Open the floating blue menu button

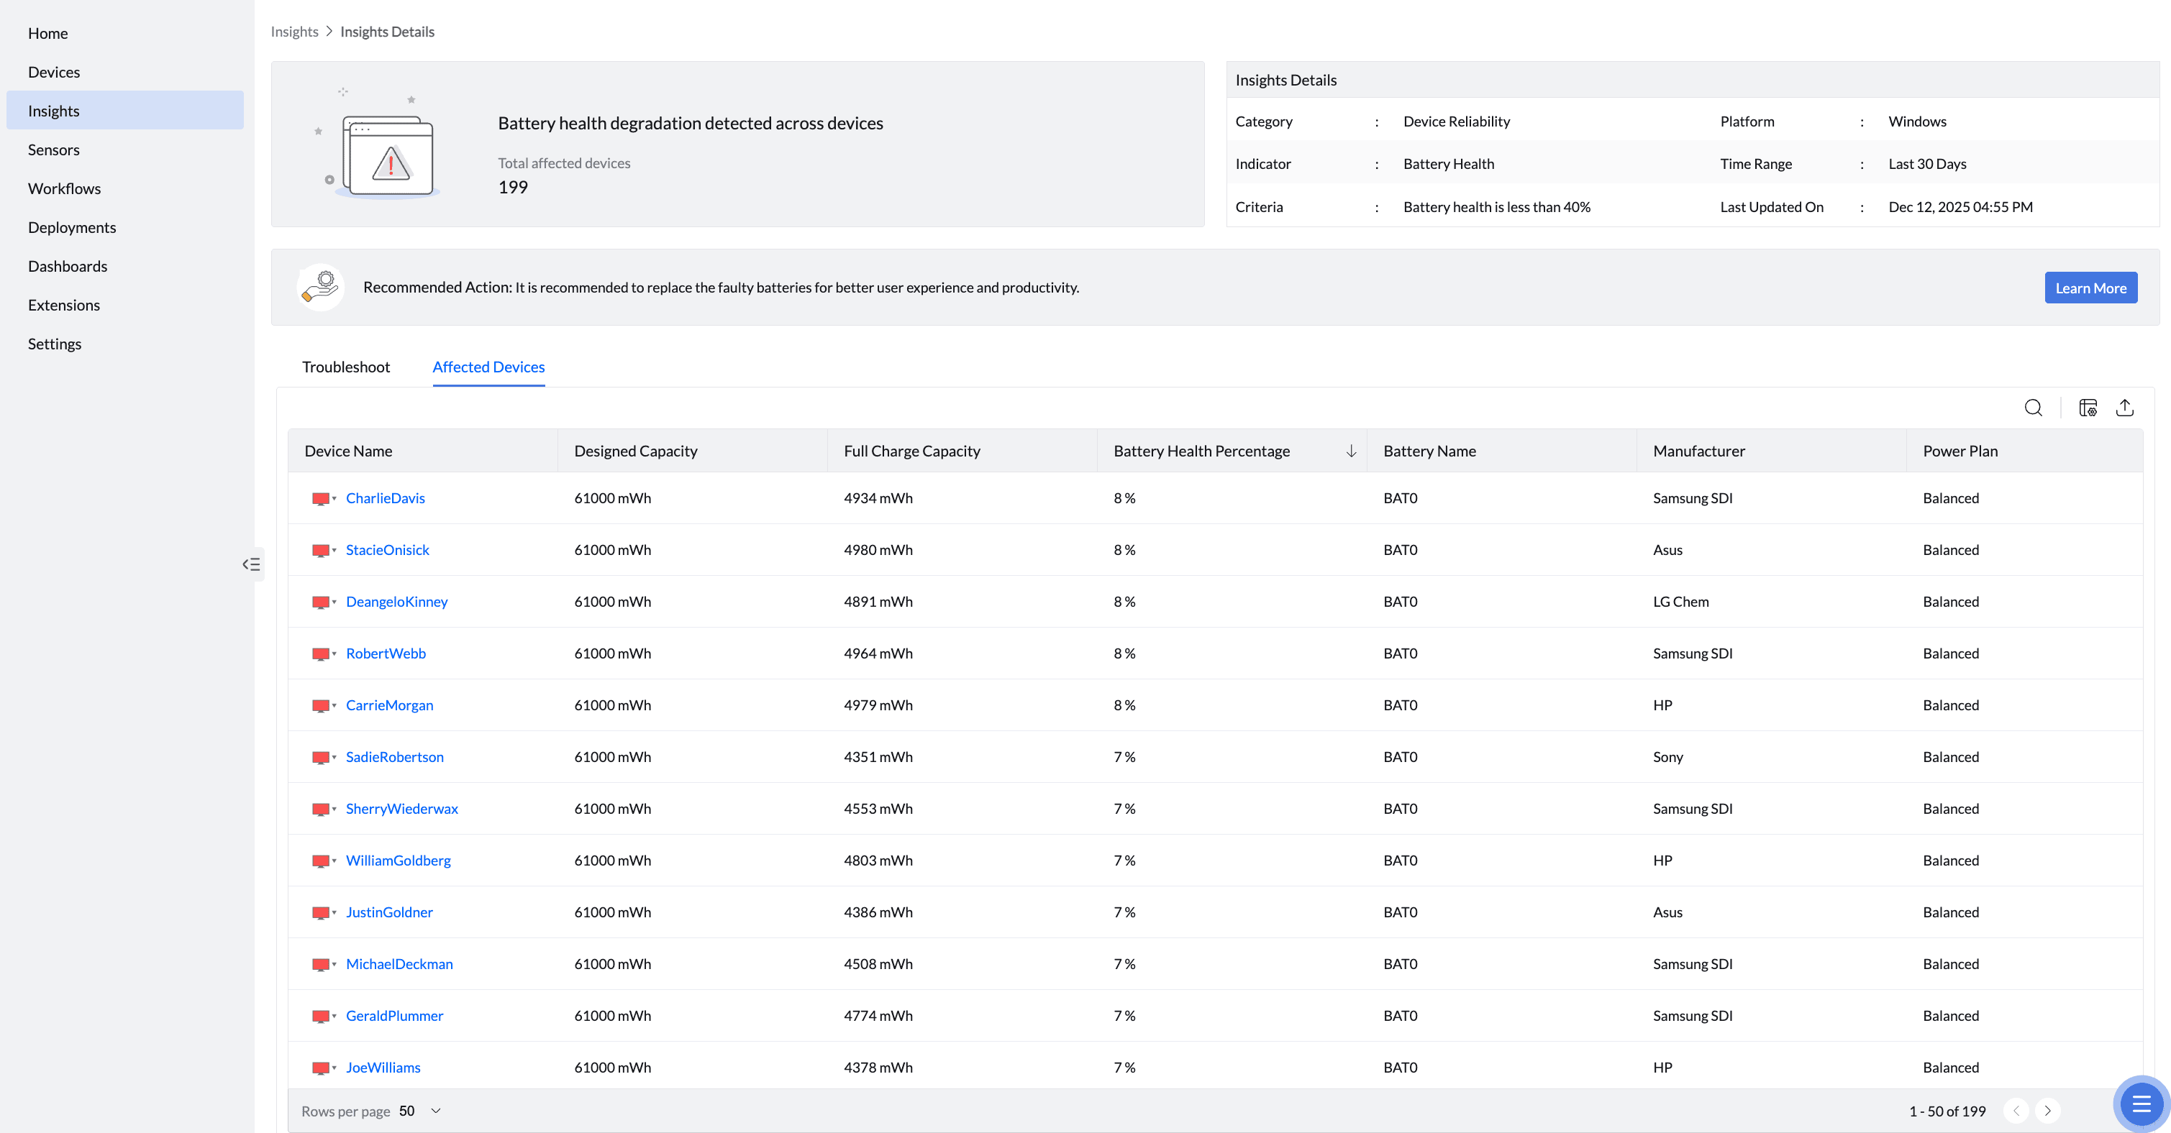2141,1104
